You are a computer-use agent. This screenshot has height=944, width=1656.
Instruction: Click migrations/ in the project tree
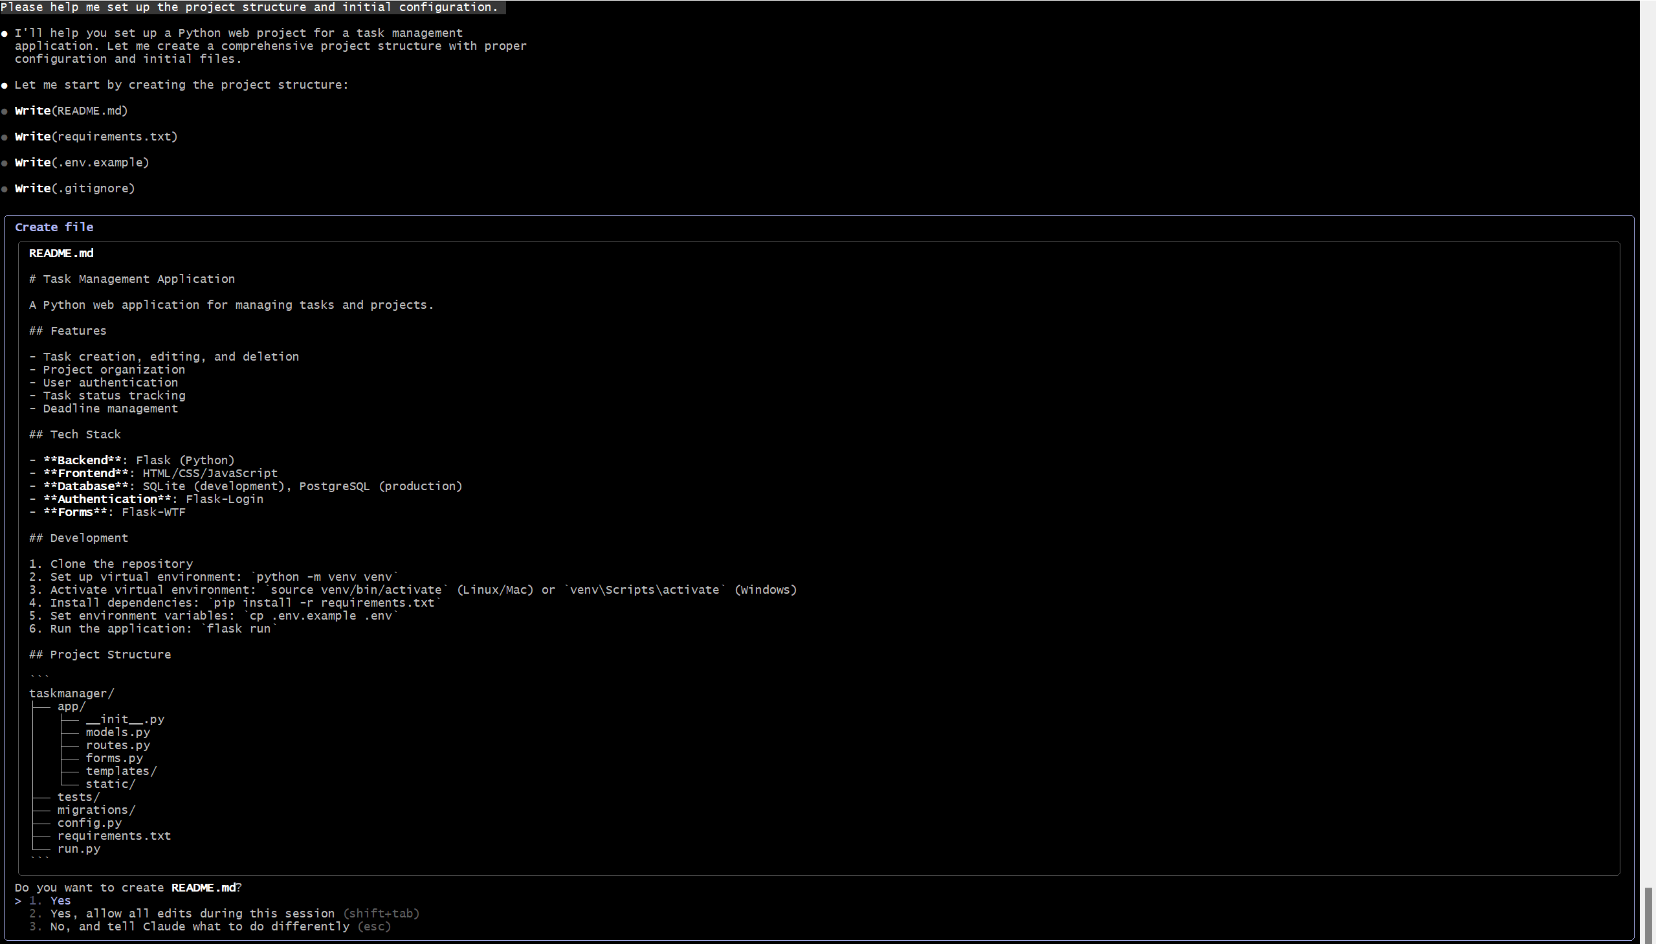pos(96,811)
